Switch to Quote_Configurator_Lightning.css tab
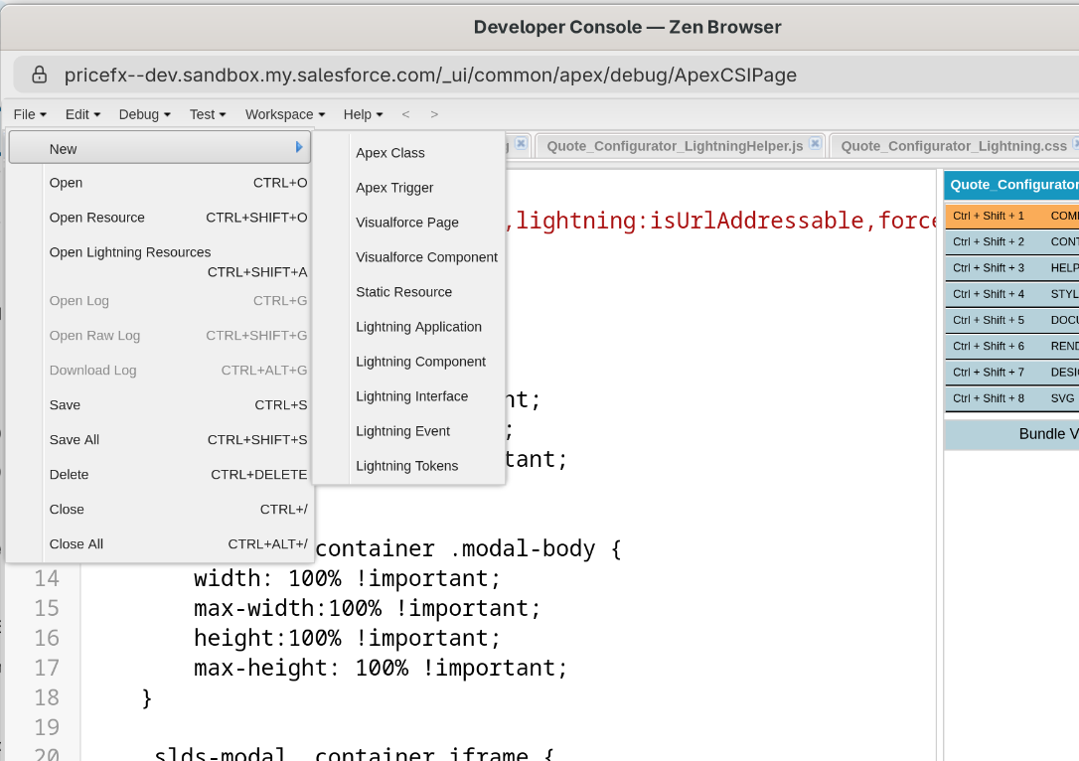This screenshot has height=761, width=1079. pyautogui.click(x=953, y=146)
